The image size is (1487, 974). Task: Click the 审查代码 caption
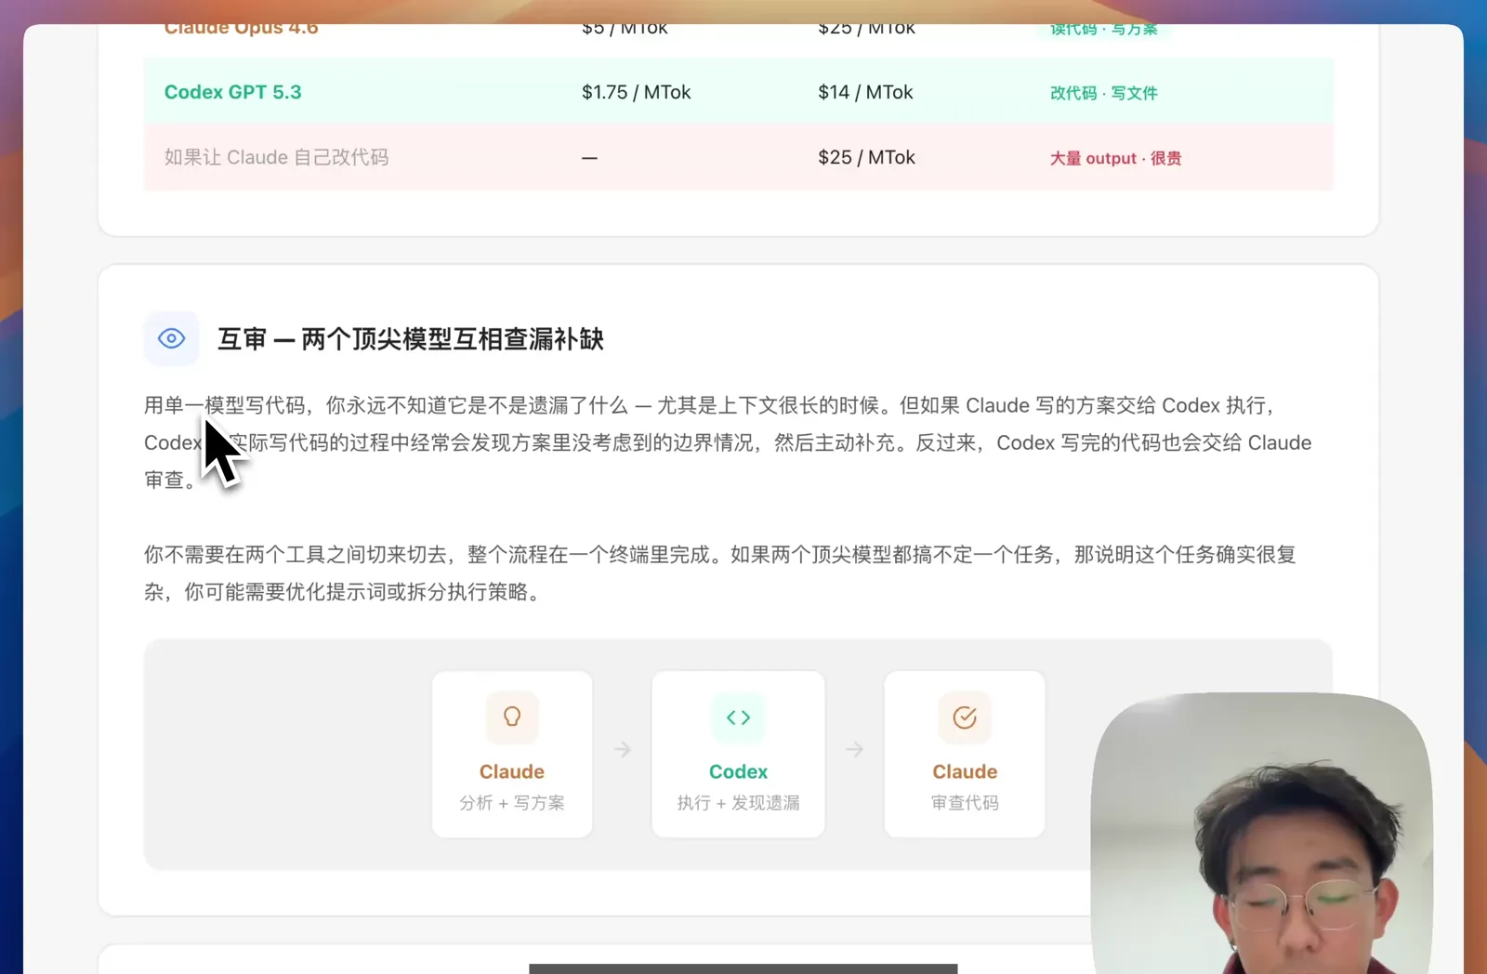(965, 803)
